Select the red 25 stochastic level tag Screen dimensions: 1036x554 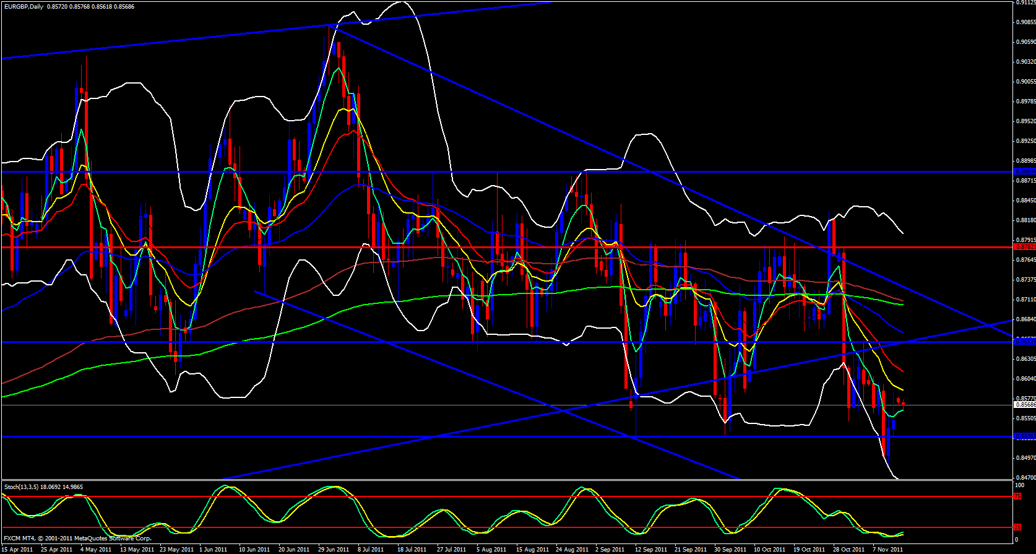click(1017, 527)
